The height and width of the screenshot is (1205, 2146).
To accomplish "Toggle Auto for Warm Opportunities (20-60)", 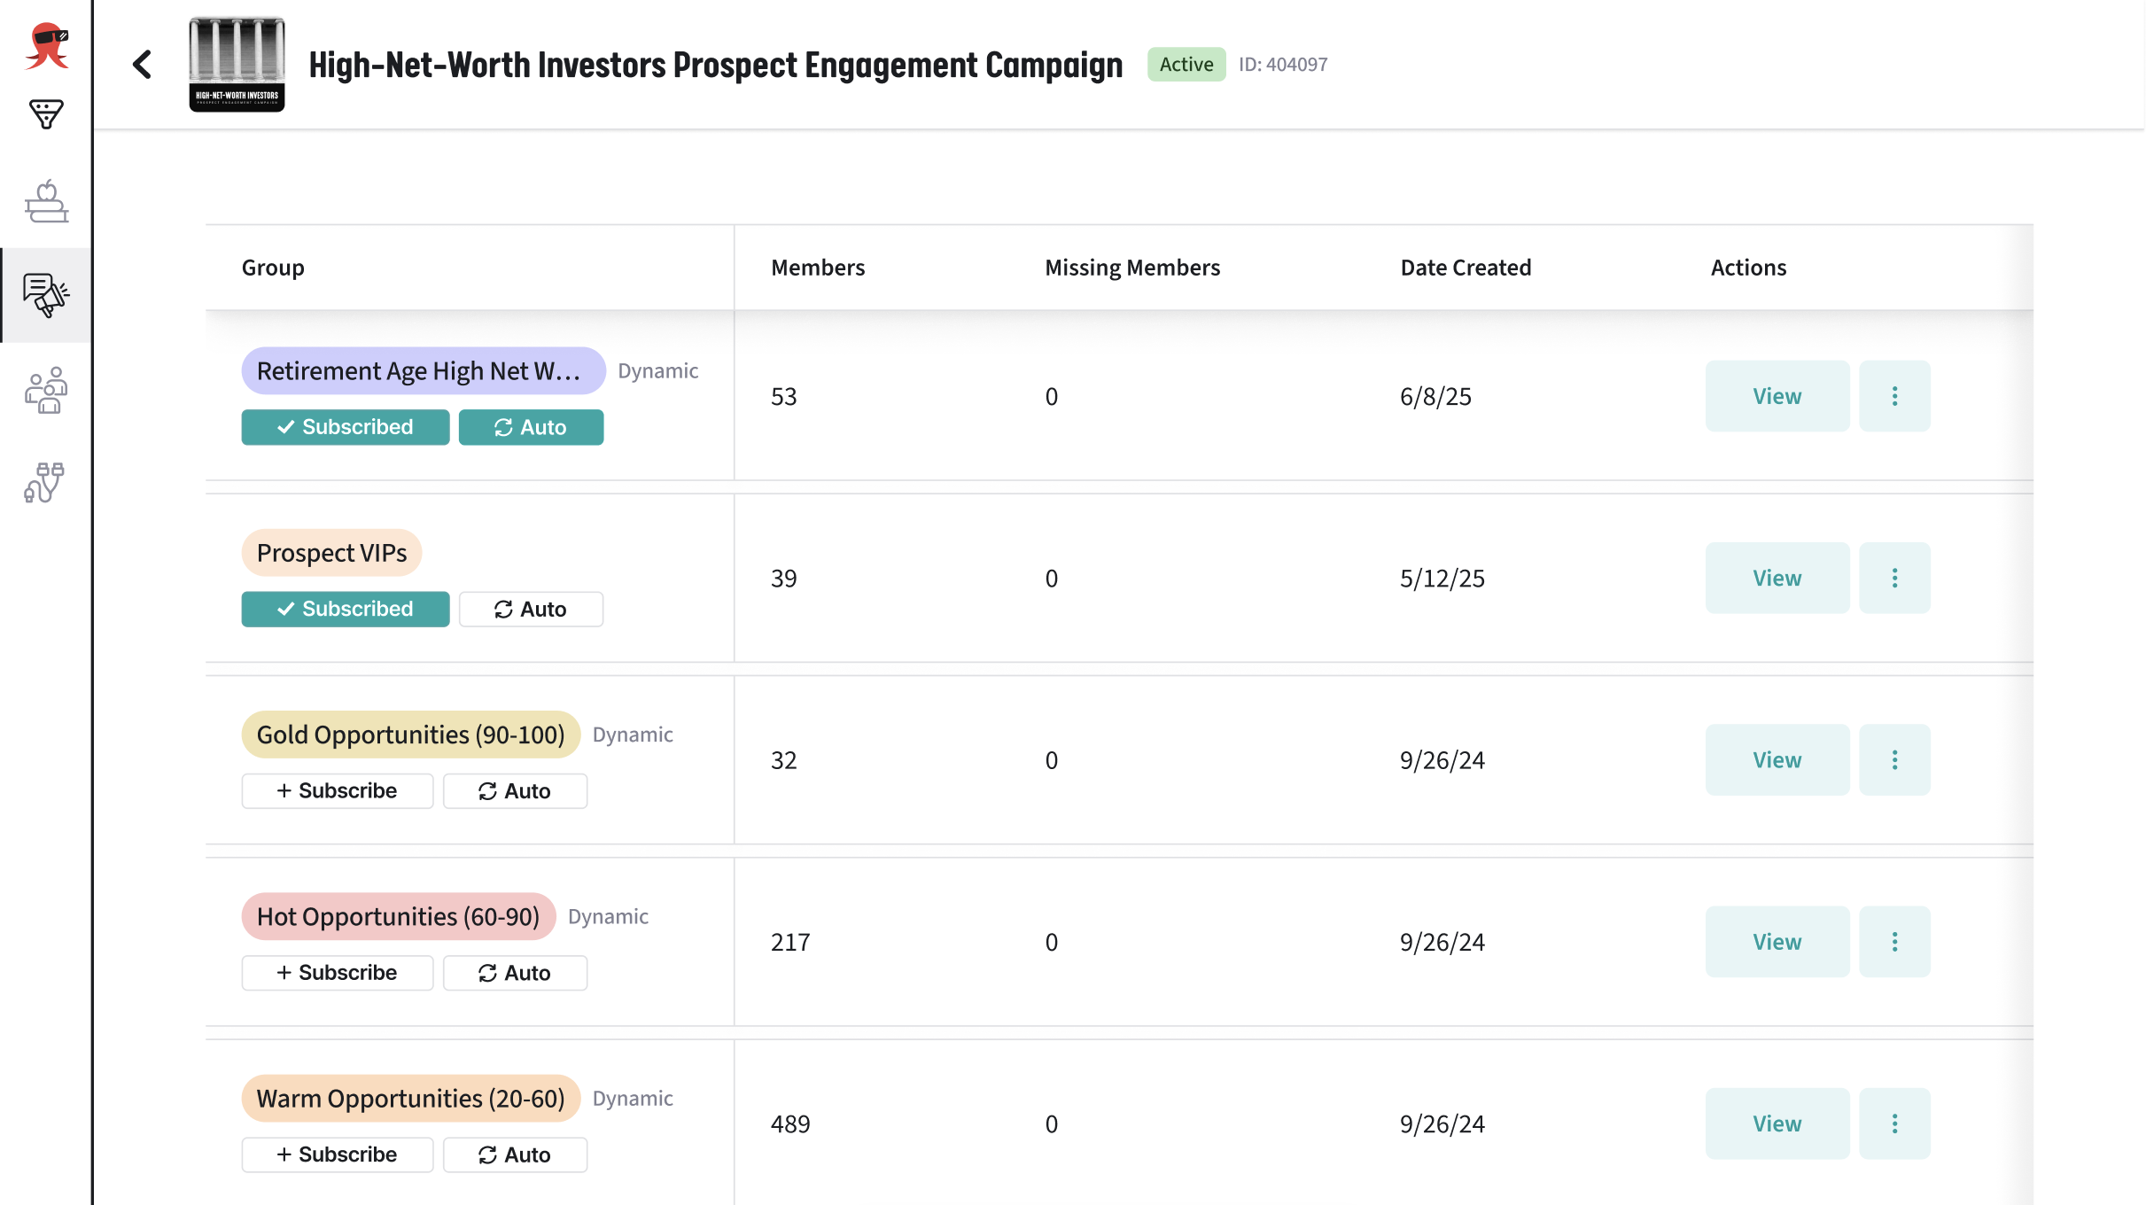I will [515, 1155].
